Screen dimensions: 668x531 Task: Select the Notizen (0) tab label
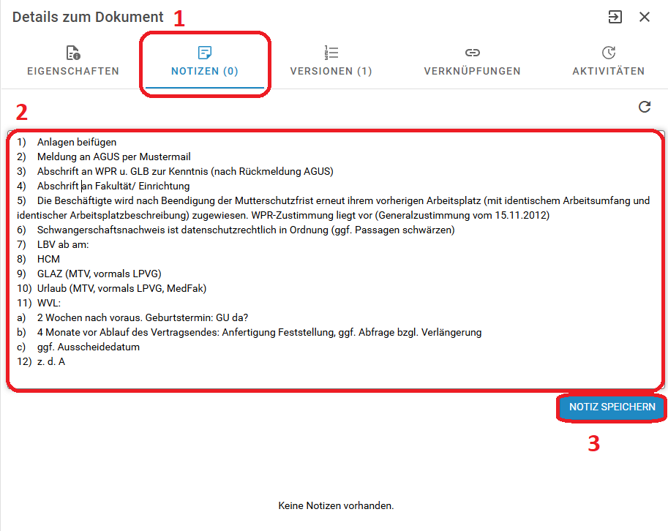(205, 71)
